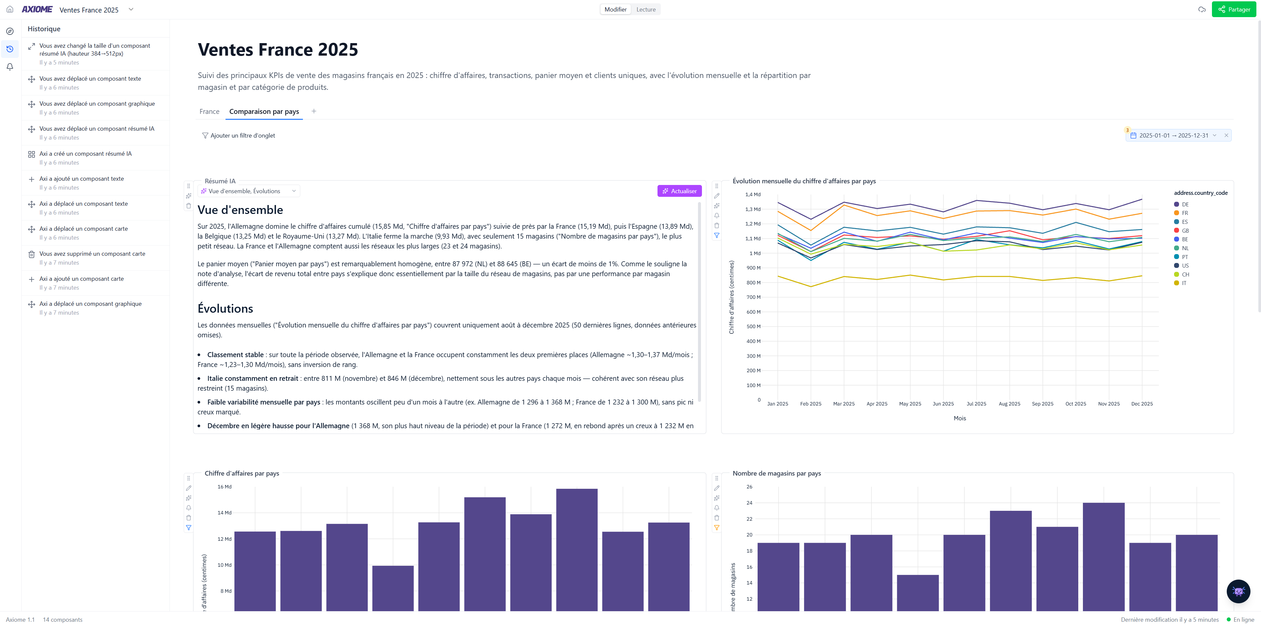Viewport: 1261px width, 625px height.
Task: Expand the date range filter chevron
Action: tap(1215, 136)
